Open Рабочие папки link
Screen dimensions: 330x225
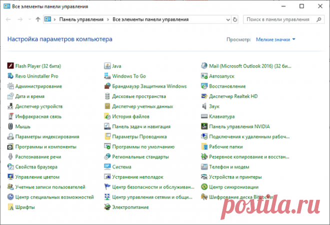coord(226,146)
